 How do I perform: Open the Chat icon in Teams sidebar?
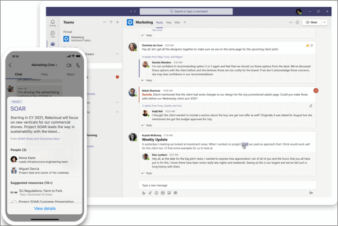click(x=53, y=34)
